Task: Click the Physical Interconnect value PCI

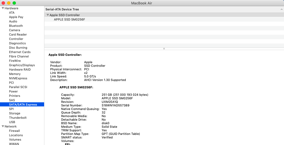Action: 87,69
